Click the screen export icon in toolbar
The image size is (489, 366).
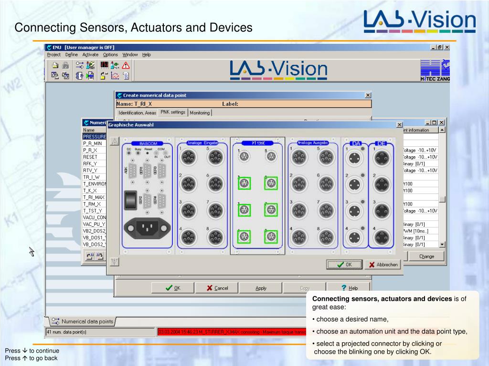55,75
